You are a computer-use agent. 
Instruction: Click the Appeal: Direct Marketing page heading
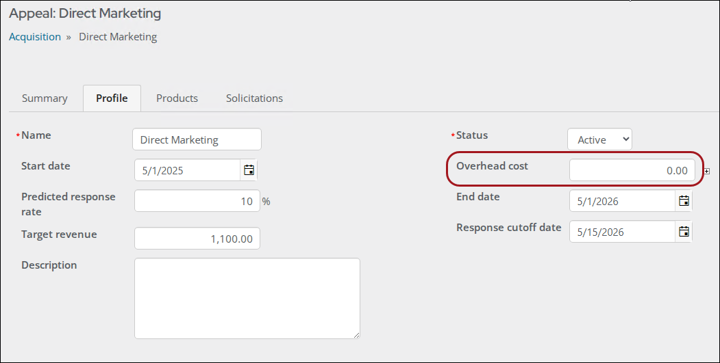[85, 13]
